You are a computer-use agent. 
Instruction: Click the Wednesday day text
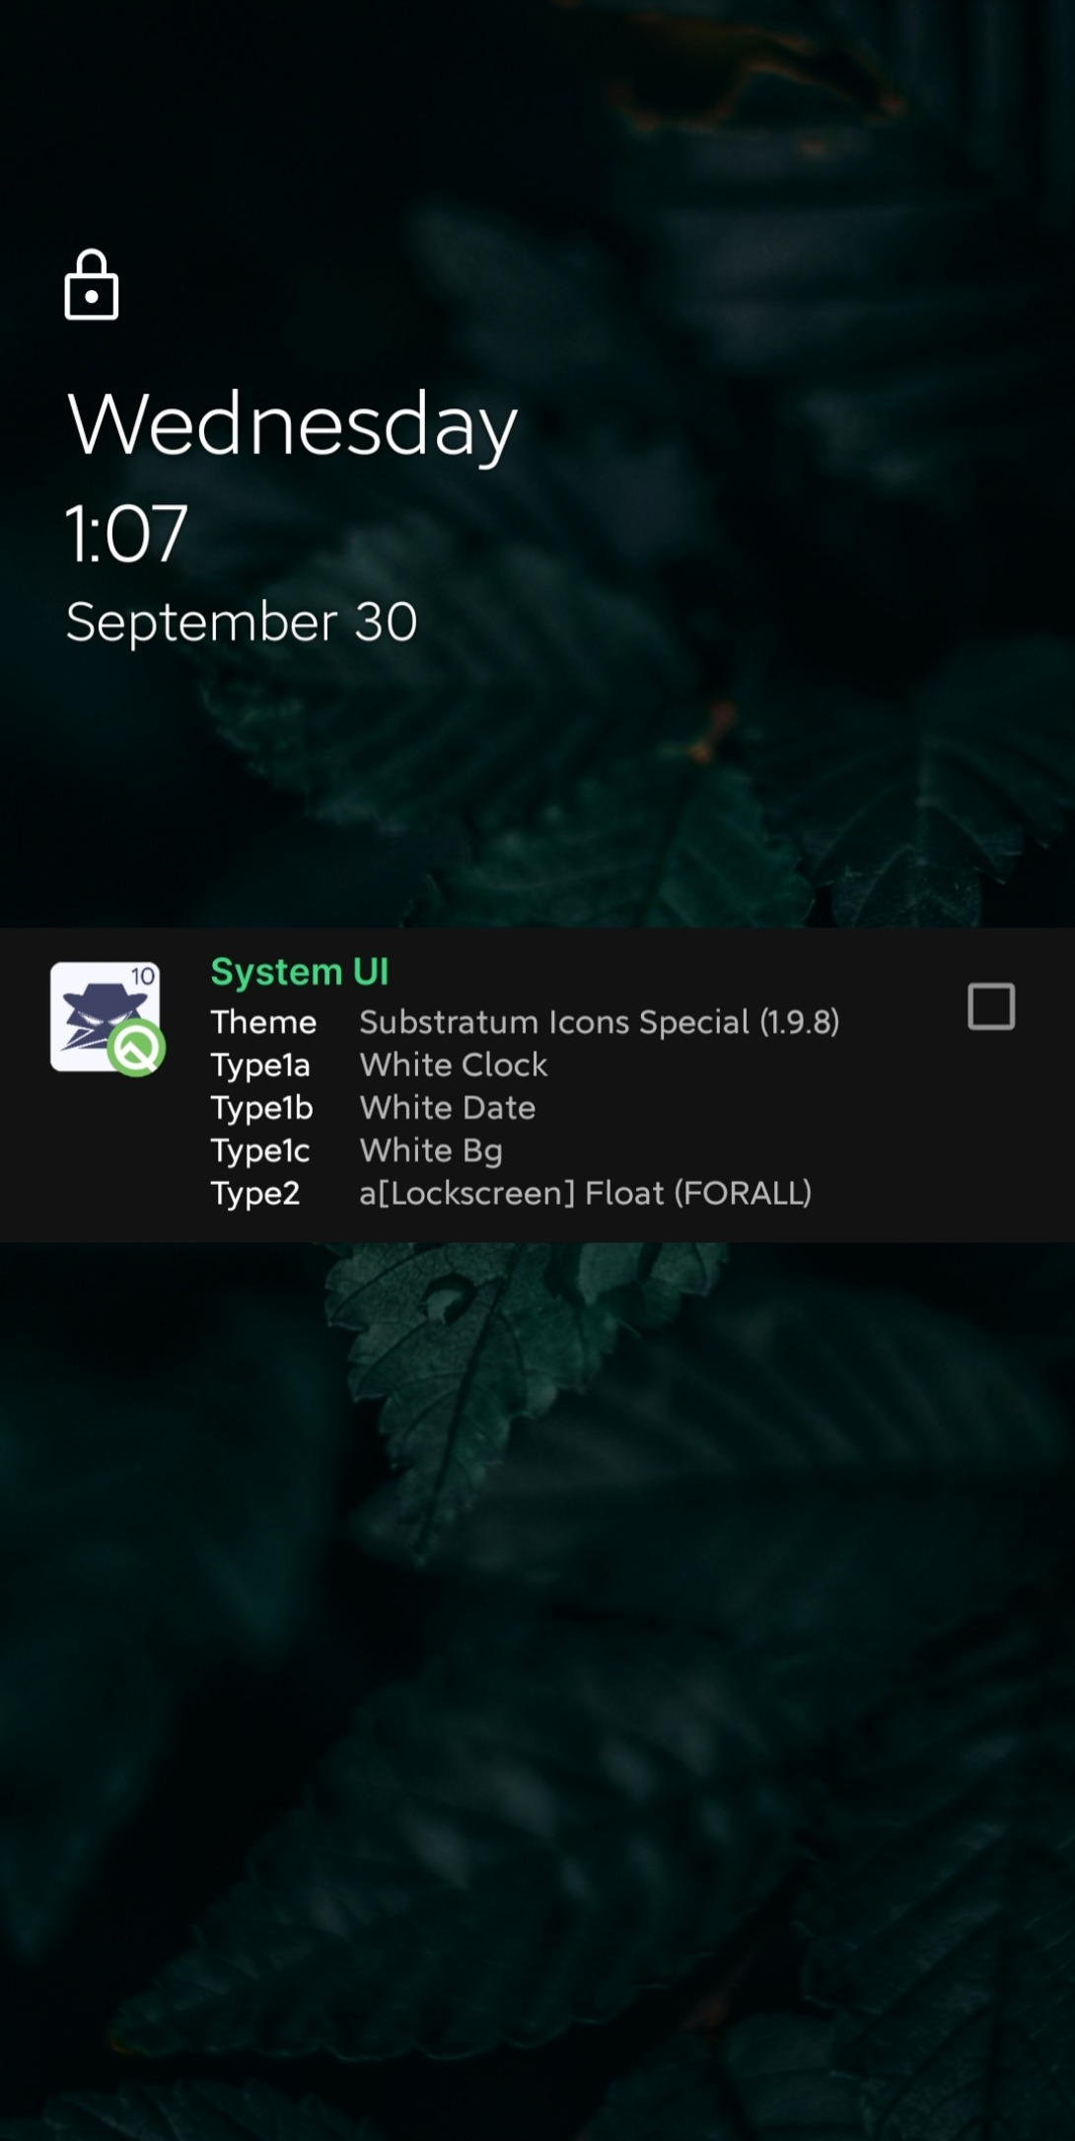point(292,424)
